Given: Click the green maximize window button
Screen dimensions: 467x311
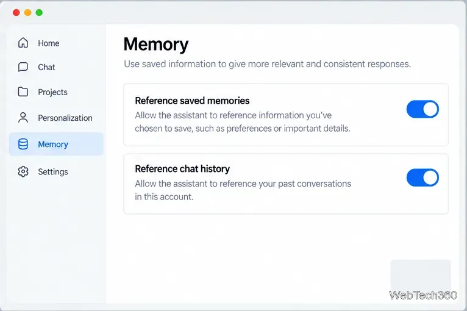Looking at the screenshot, I should (39, 13).
